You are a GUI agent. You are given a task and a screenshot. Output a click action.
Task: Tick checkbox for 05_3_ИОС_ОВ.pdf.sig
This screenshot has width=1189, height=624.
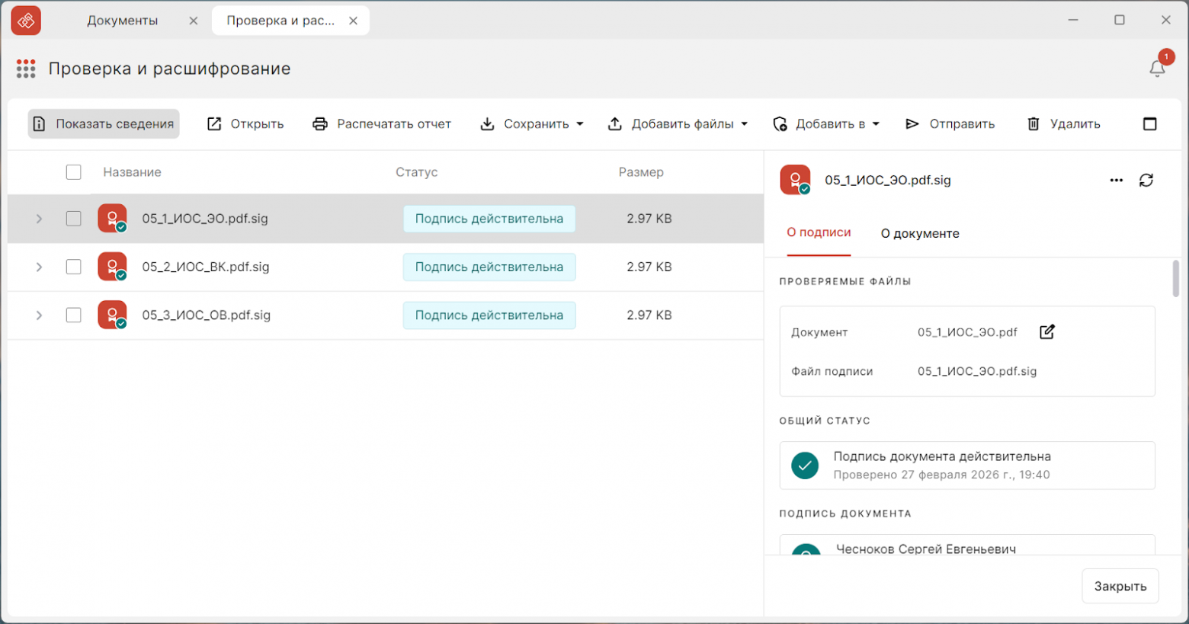(73, 315)
